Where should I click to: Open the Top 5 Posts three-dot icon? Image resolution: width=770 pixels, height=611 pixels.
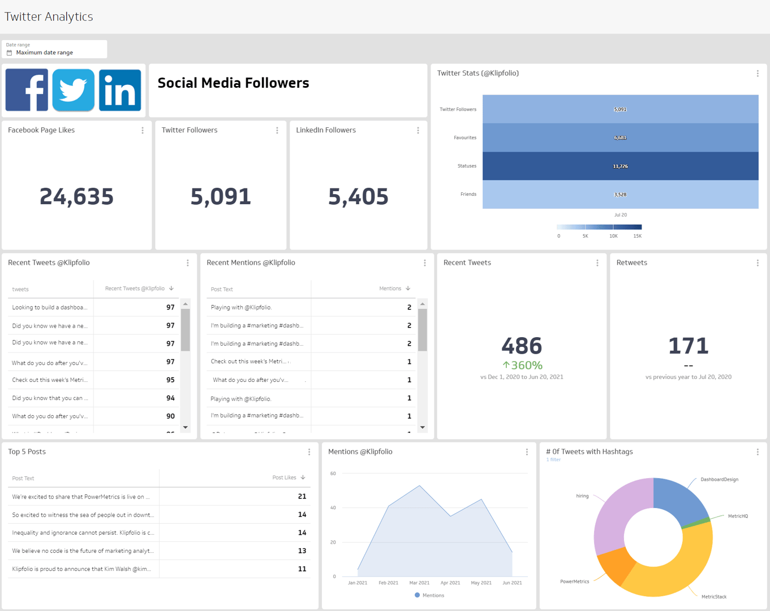pyautogui.click(x=309, y=451)
